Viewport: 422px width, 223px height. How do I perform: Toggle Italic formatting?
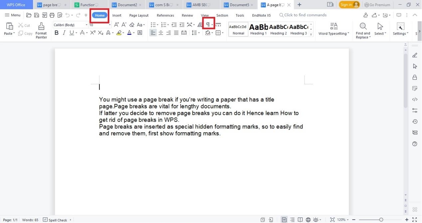(64, 33)
